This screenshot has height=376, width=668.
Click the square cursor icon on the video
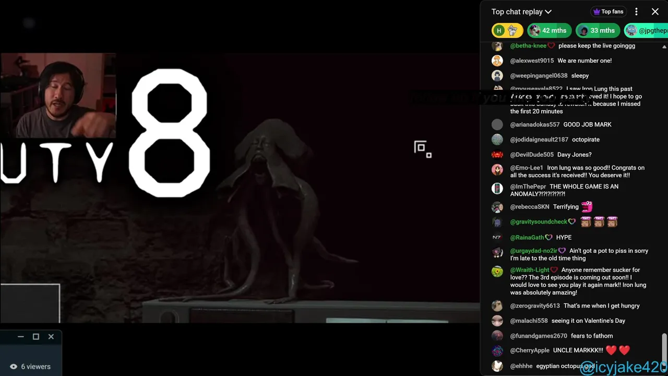[423, 149]
